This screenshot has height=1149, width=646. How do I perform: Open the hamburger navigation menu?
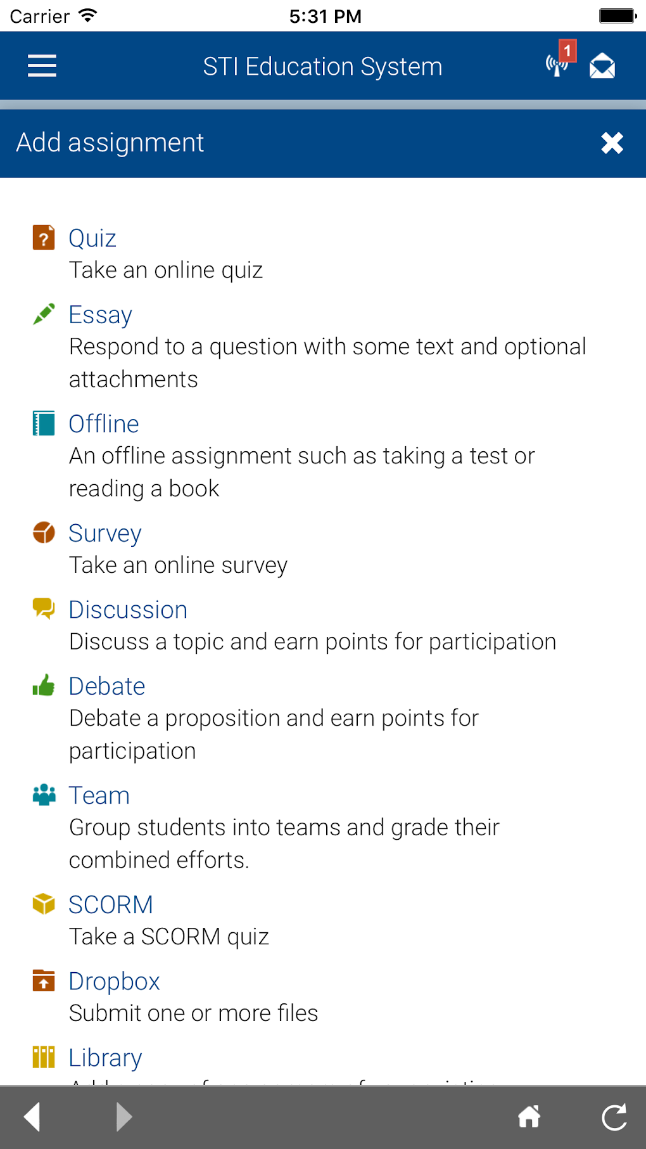[x=42, y=66]
